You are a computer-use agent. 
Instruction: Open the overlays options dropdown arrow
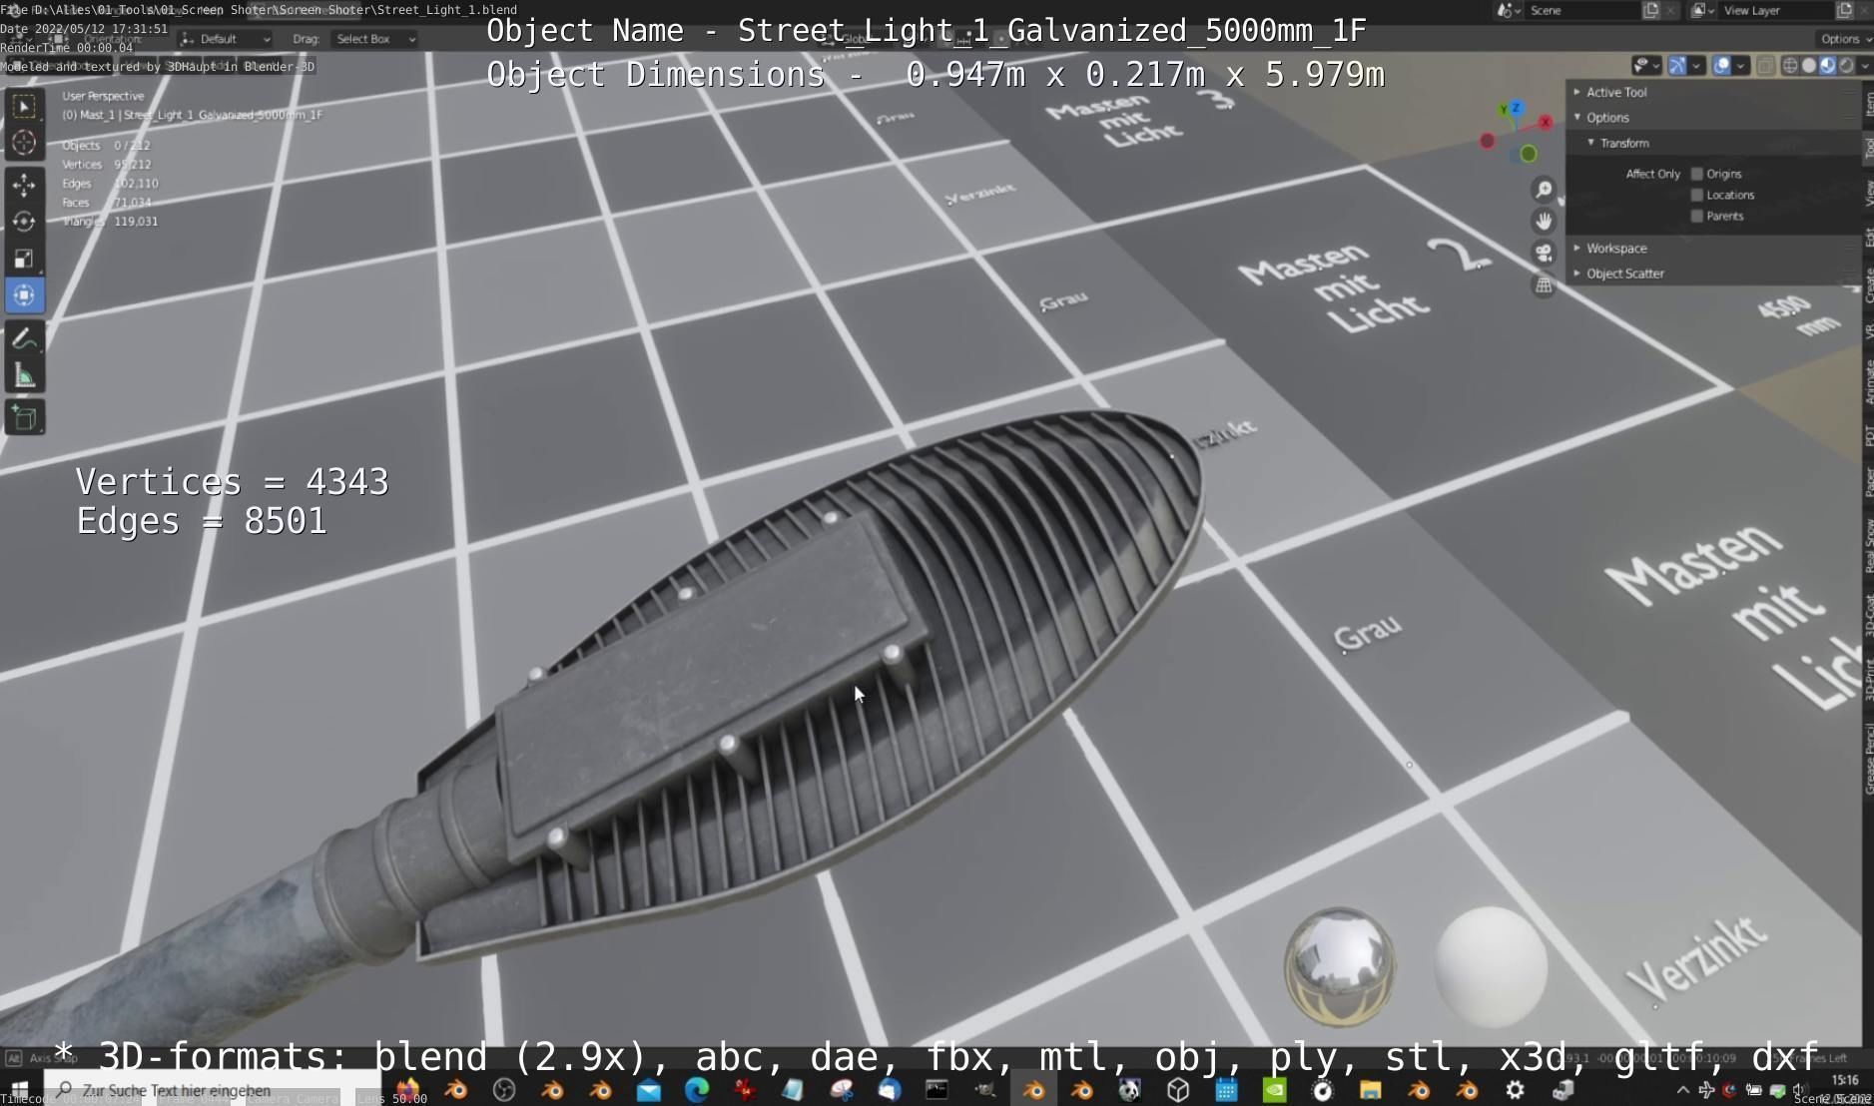coord(1740,66)
